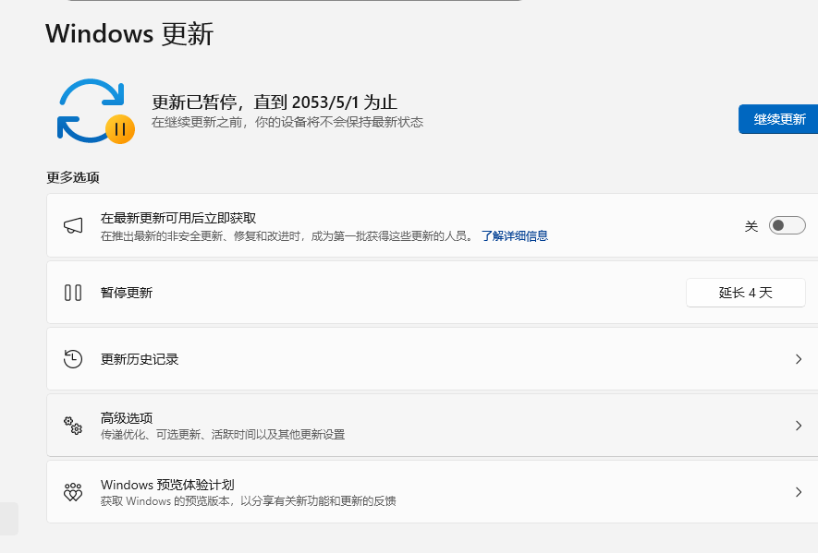
Task: Click the blue Windows Update sync icon
Action: click(x=90, y=111)
